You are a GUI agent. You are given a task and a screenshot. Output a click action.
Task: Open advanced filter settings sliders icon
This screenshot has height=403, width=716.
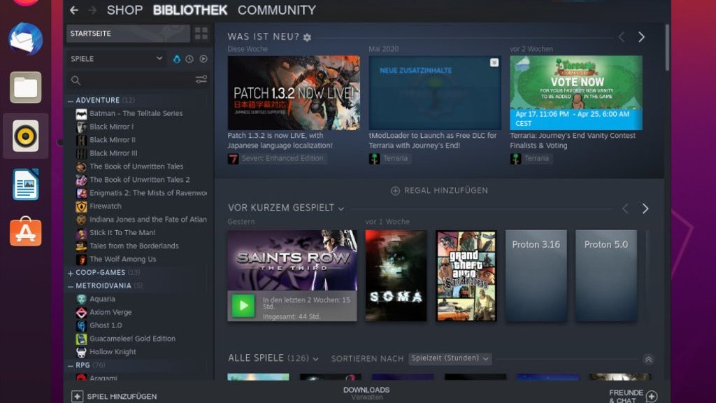(x=201, y=80)
